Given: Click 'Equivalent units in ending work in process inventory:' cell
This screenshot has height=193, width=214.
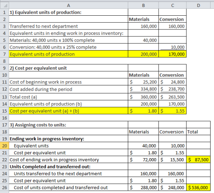Looking at the screenshot, I should 68,33.
